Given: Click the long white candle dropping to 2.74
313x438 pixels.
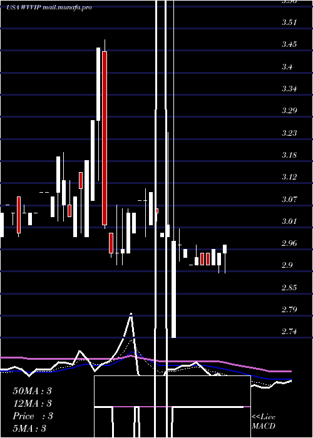Looking at the screenshot, I should (x=173, y=289).
